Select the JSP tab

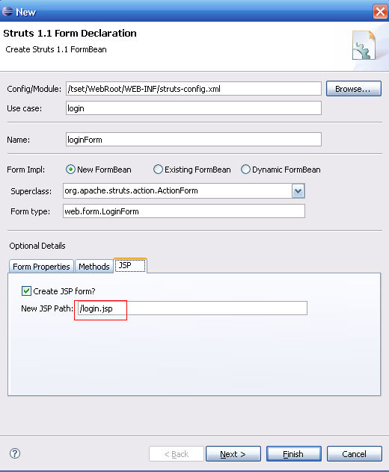130,265
